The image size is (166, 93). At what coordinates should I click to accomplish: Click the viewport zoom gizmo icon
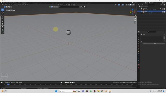coord(135,16)
